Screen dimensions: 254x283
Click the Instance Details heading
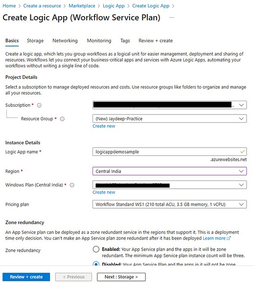[23, 143]
